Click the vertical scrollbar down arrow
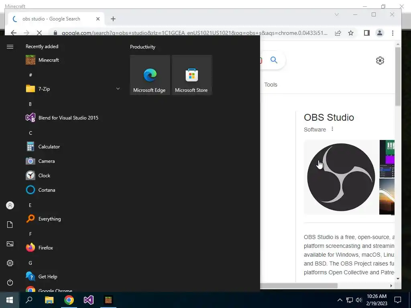Viewport: 411px width, 308px height. point(398,279)
